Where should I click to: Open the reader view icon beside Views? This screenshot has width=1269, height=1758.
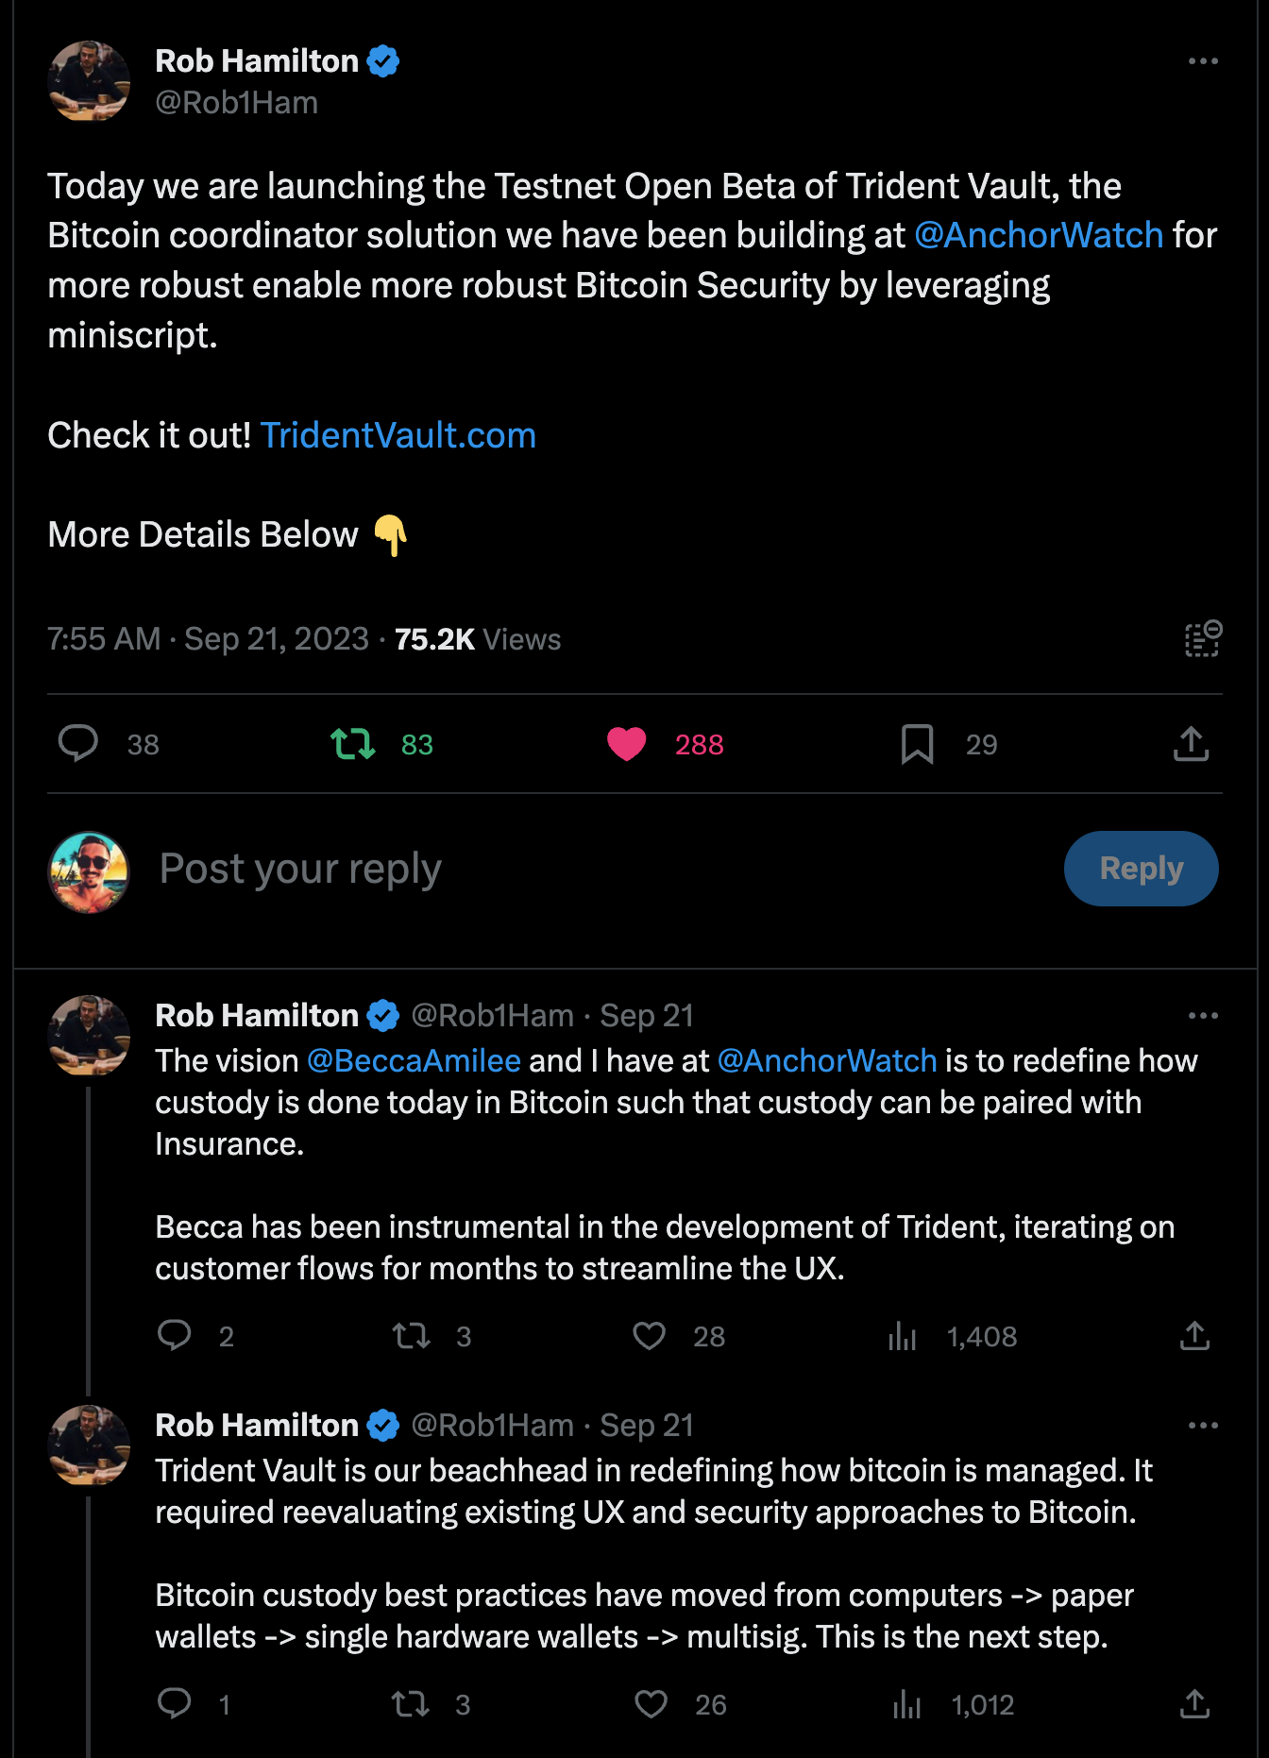coord(1203,639)
